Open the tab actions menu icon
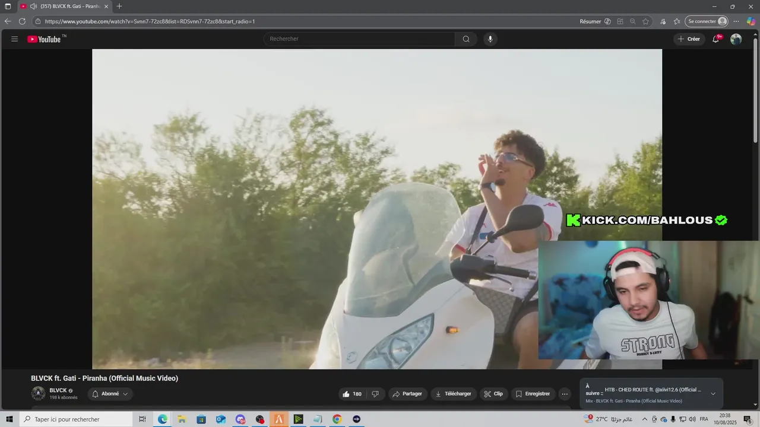760x427 pixels. pyautogui.click(x=8, y=7)
